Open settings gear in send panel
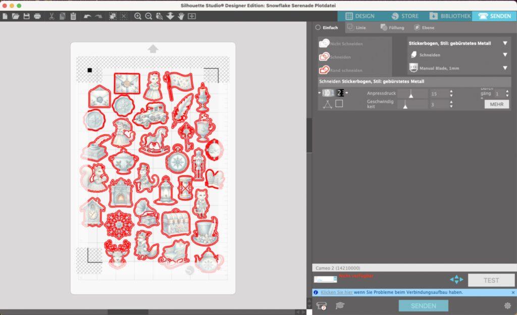Viewport: 517px width, 315px height. (x=507, y=305)
